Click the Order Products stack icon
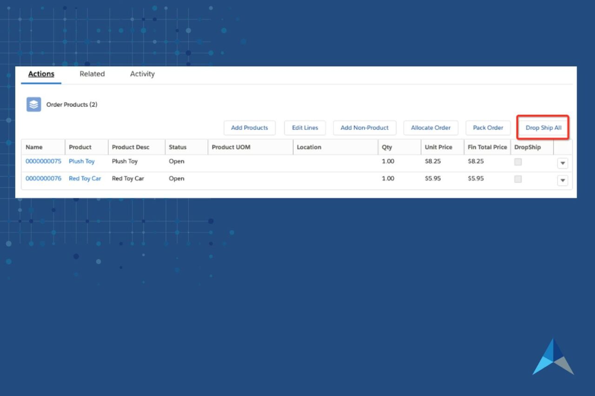Screen dimensions: 595x396 pyautogui.click(x=33, y=104)
